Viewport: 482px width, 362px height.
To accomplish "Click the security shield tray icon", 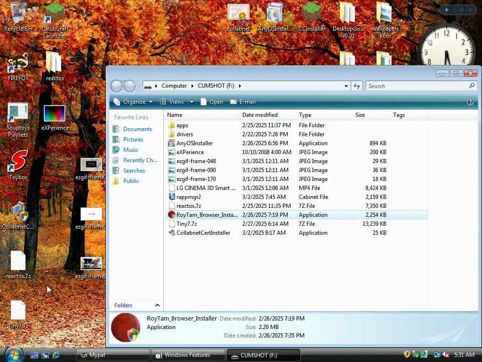I will click(407, 354).
